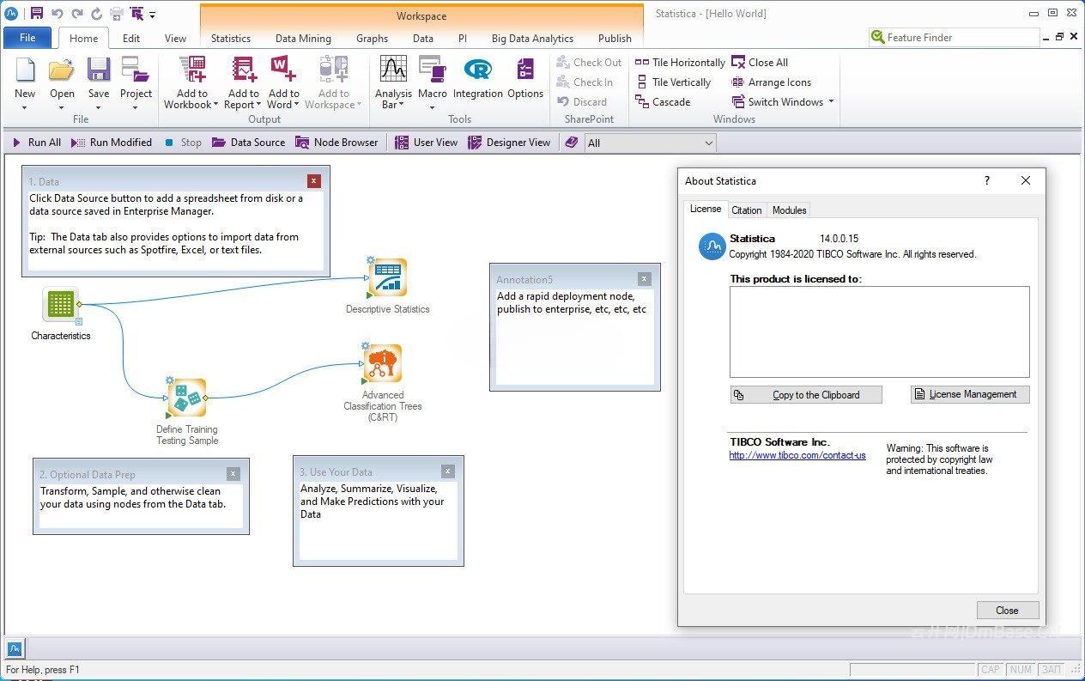
Task: Open the Big Data Analytics tab
Action: pos(532,39)
